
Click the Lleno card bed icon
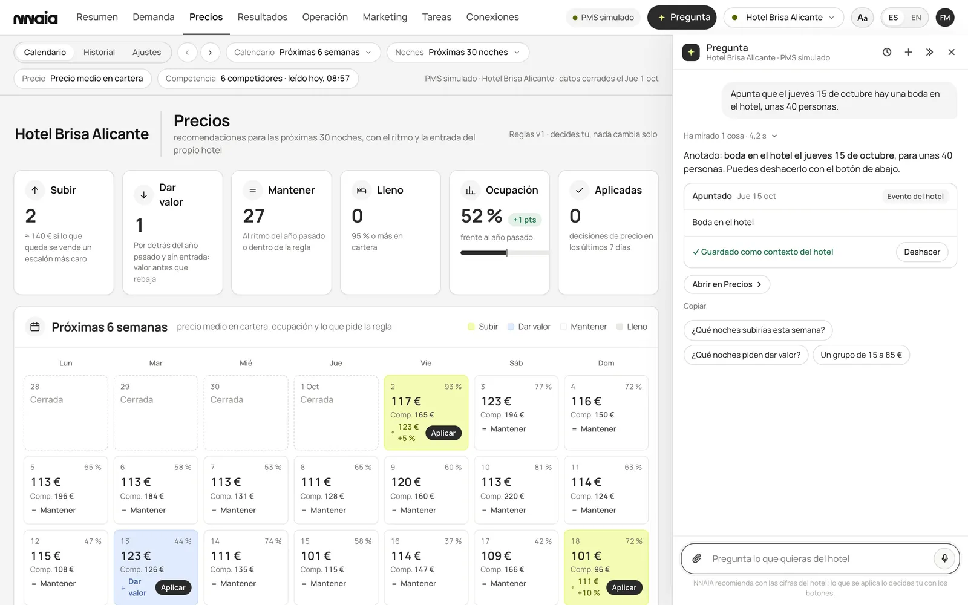[362, 190]
